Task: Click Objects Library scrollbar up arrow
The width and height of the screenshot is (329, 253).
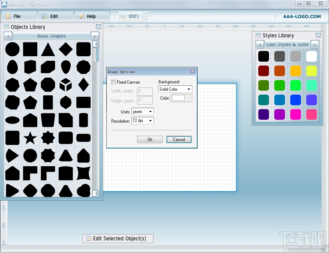Action: click(96, 44)
